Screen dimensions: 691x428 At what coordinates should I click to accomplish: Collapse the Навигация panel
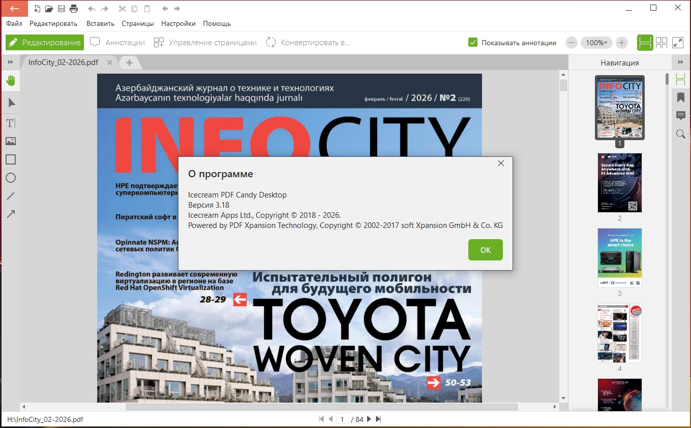(681, 62)
